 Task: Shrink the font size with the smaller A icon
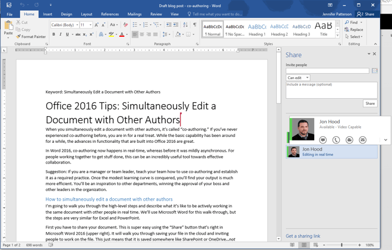click(103, 25)
